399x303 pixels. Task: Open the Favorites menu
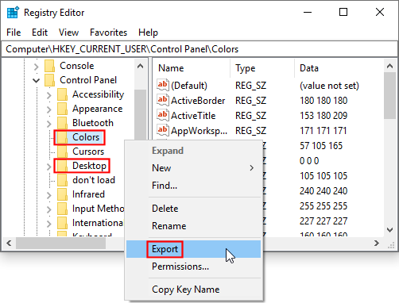(108, 33)
